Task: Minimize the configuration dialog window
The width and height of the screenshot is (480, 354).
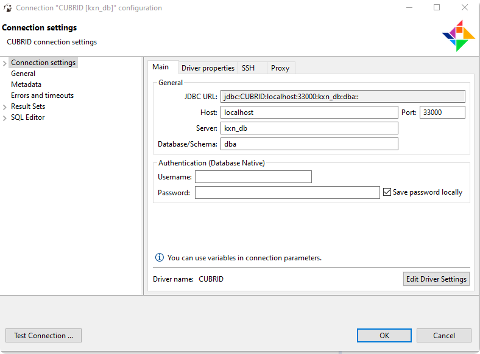Action: [409, 7]
